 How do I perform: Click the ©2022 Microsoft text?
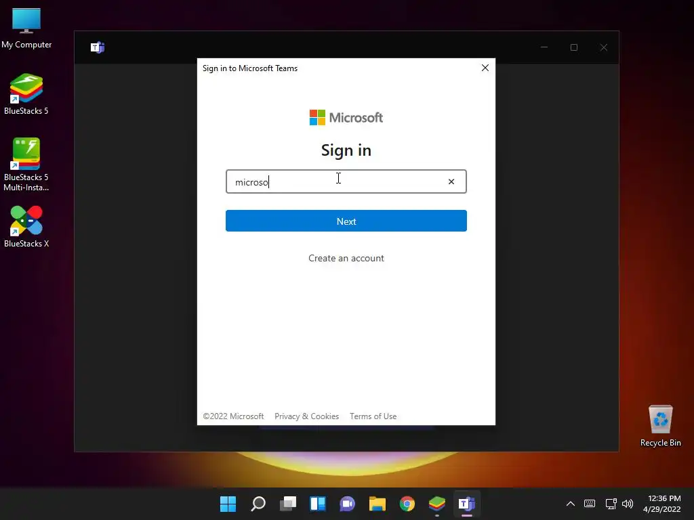(233, 416)
